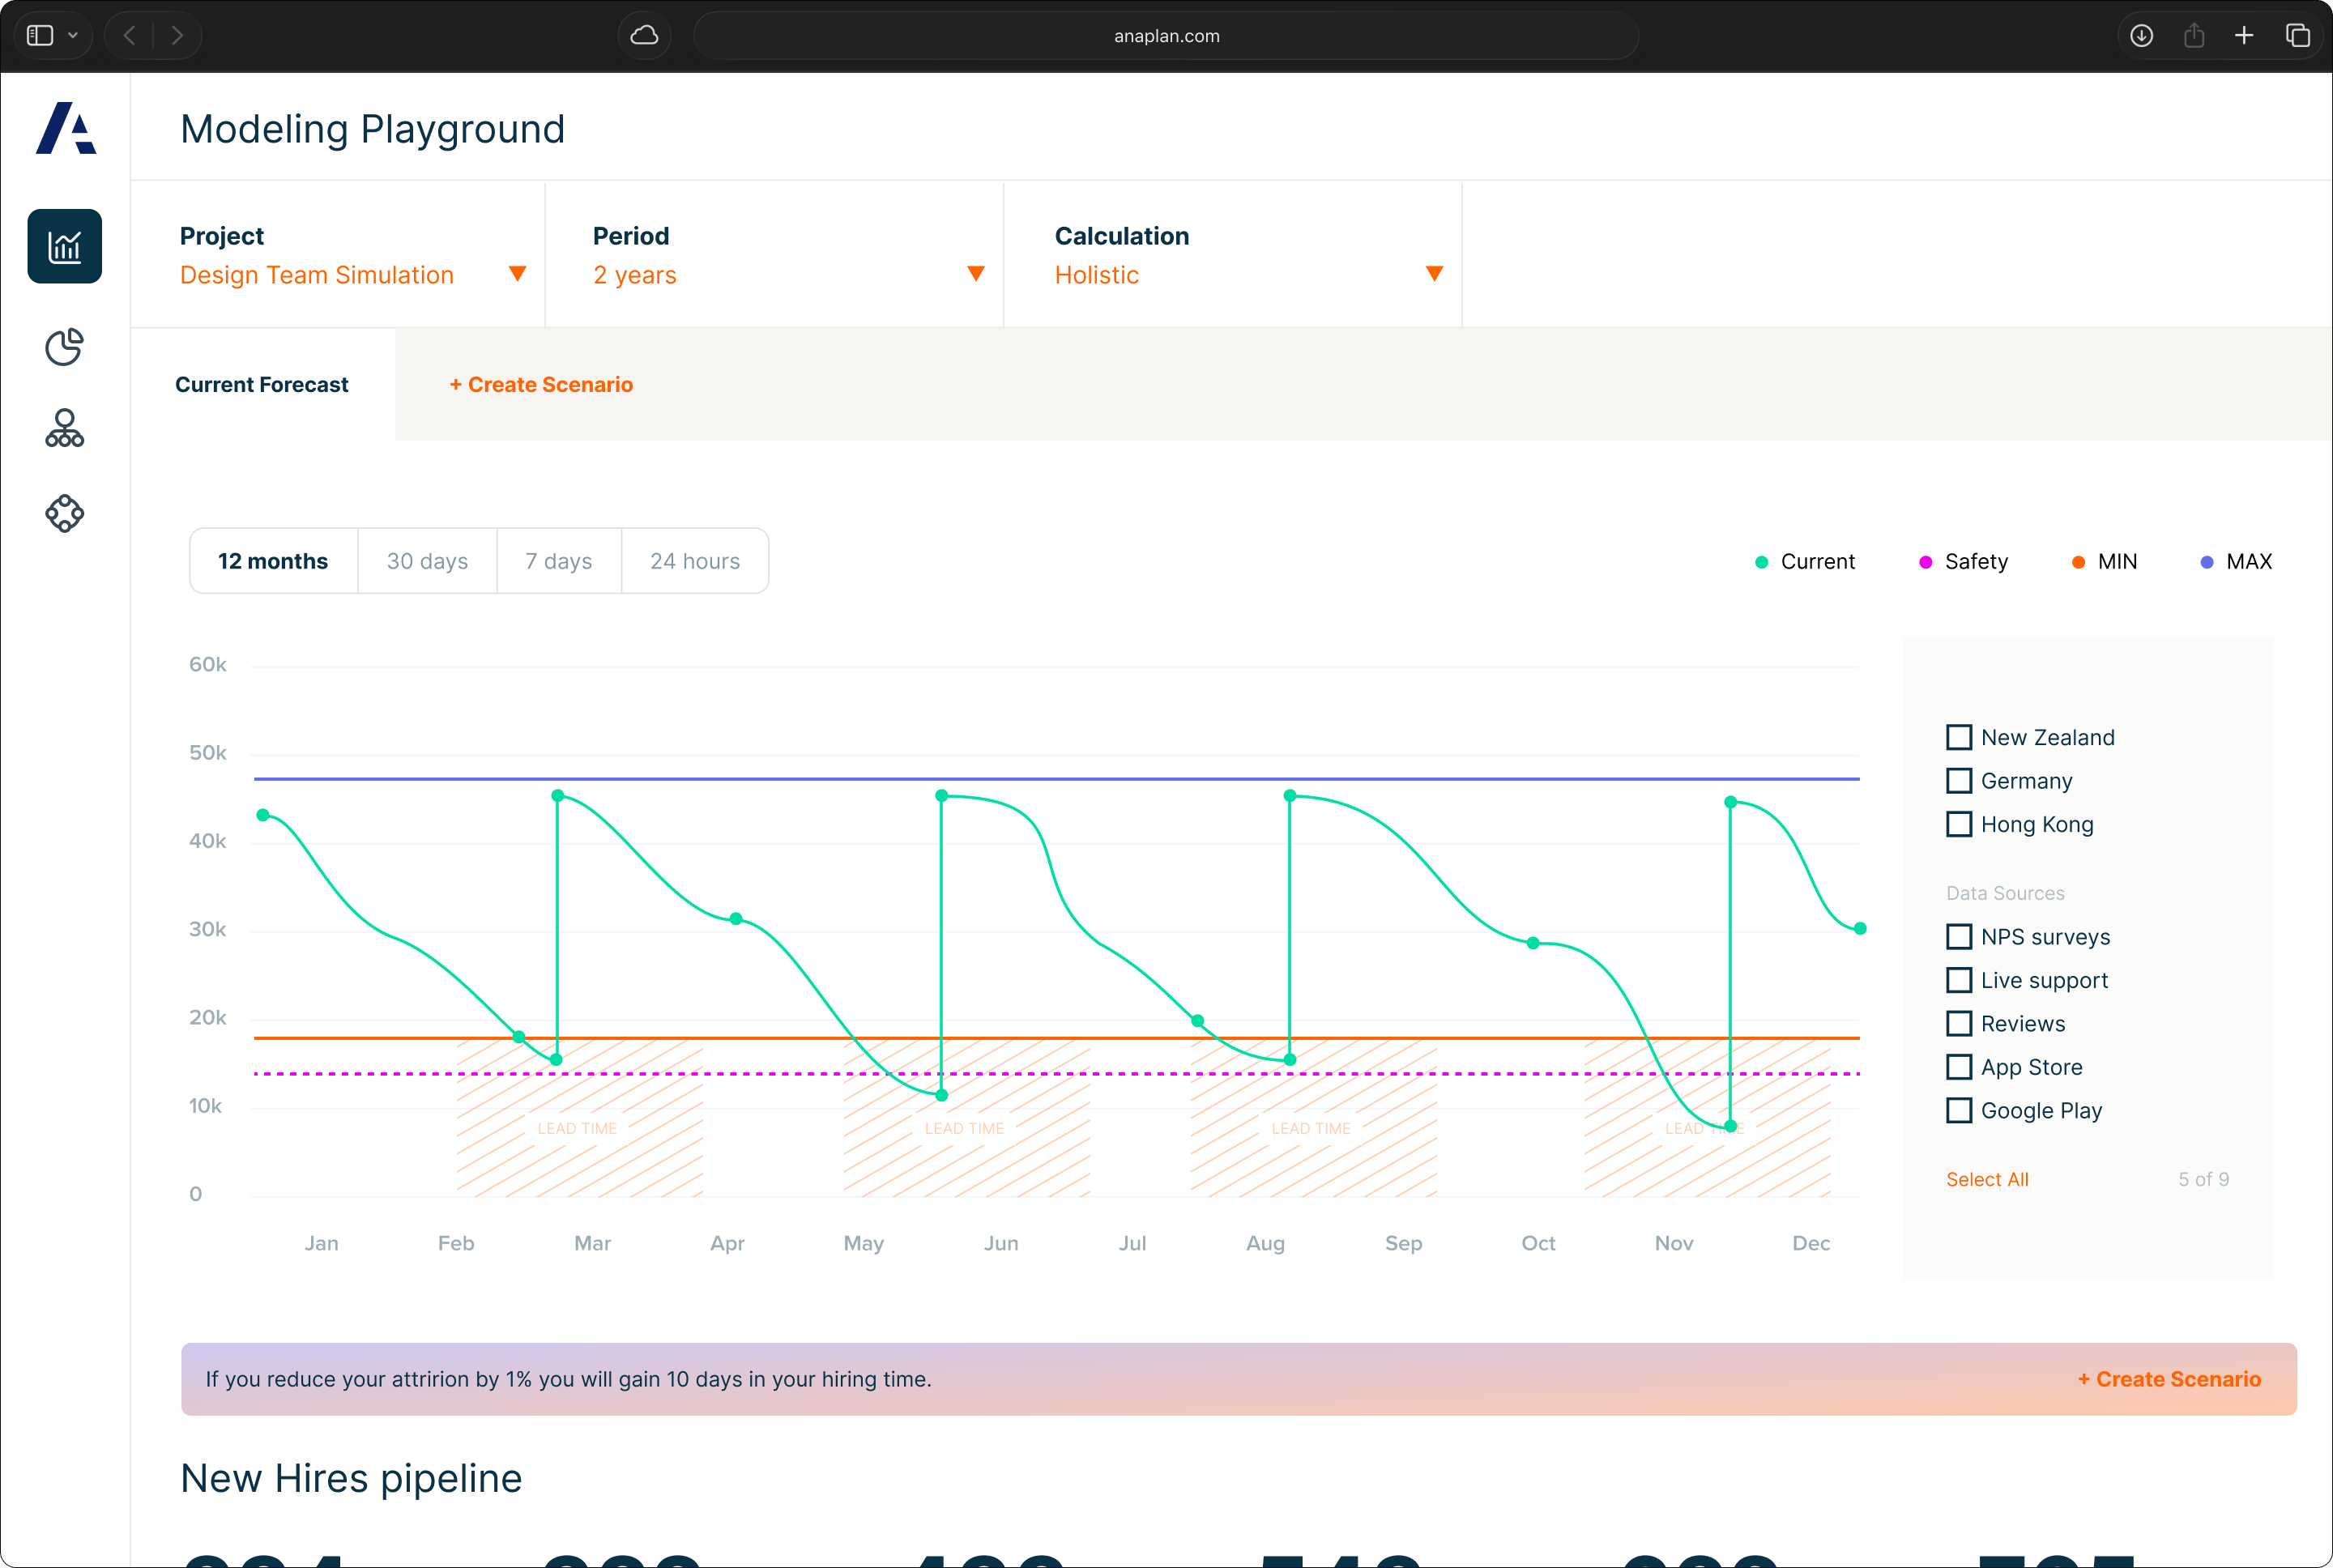Show the browser tab overview
Screen dimensions: 2333x1568
[x=2297, y=36]
